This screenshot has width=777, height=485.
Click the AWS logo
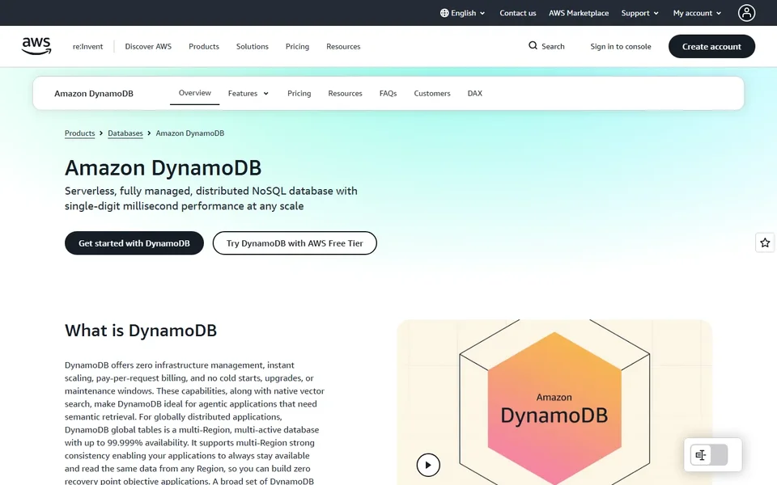(36, 46)
